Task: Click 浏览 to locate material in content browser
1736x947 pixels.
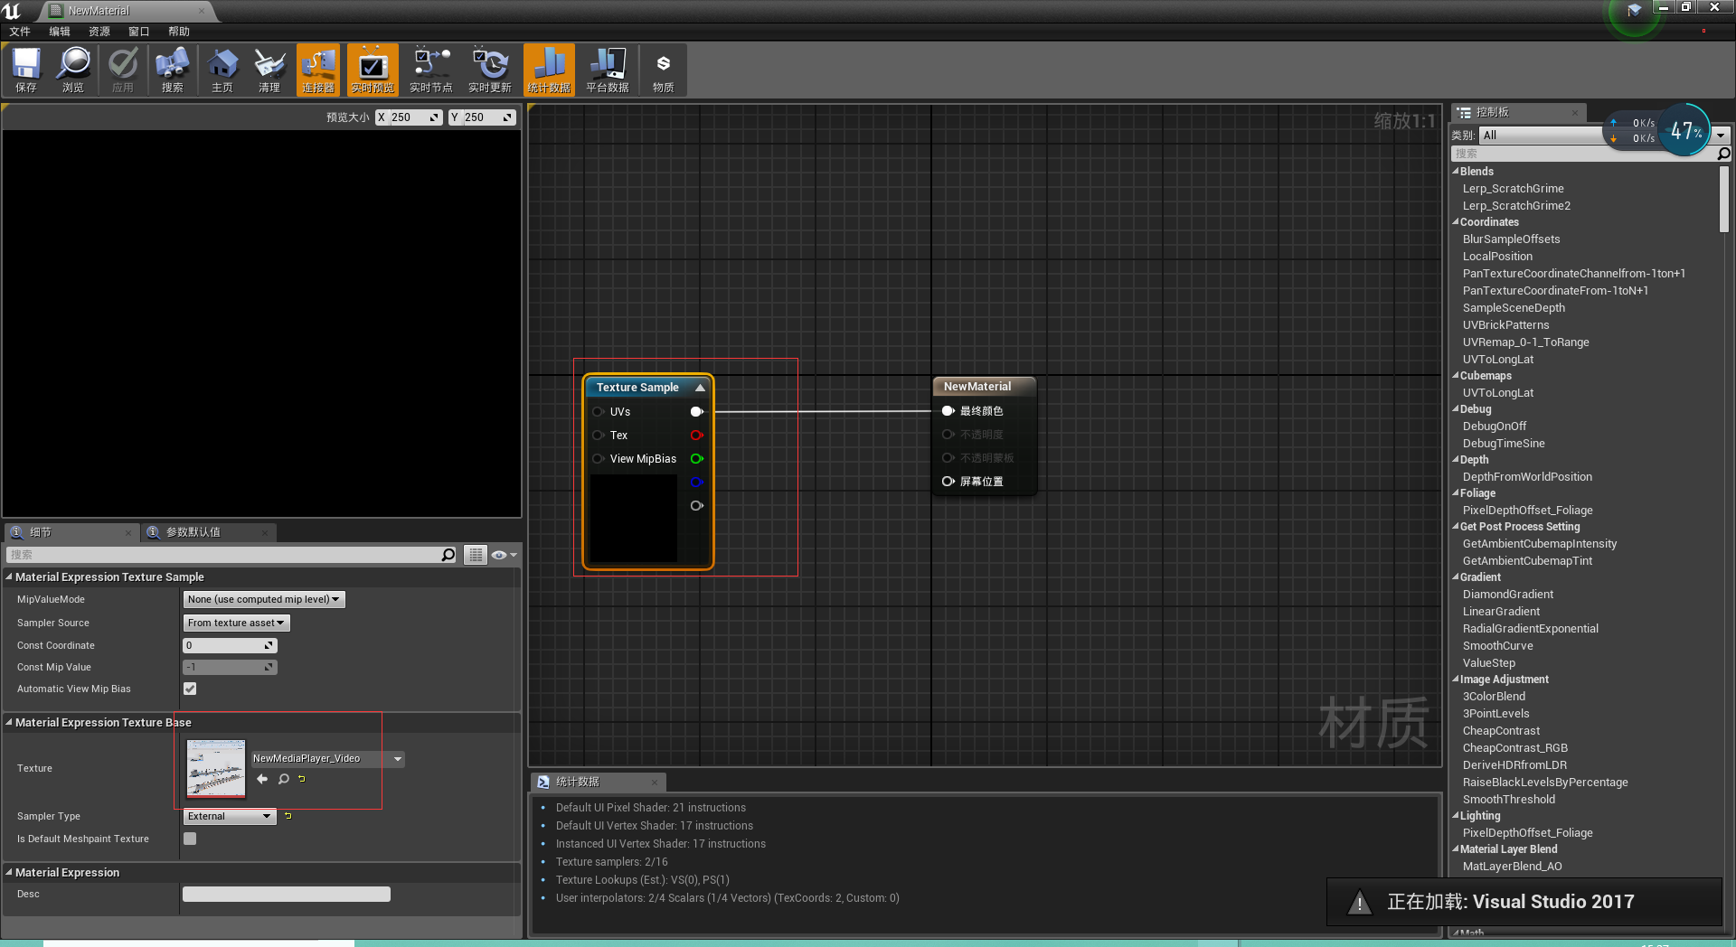Action: (x=74, y=70)
